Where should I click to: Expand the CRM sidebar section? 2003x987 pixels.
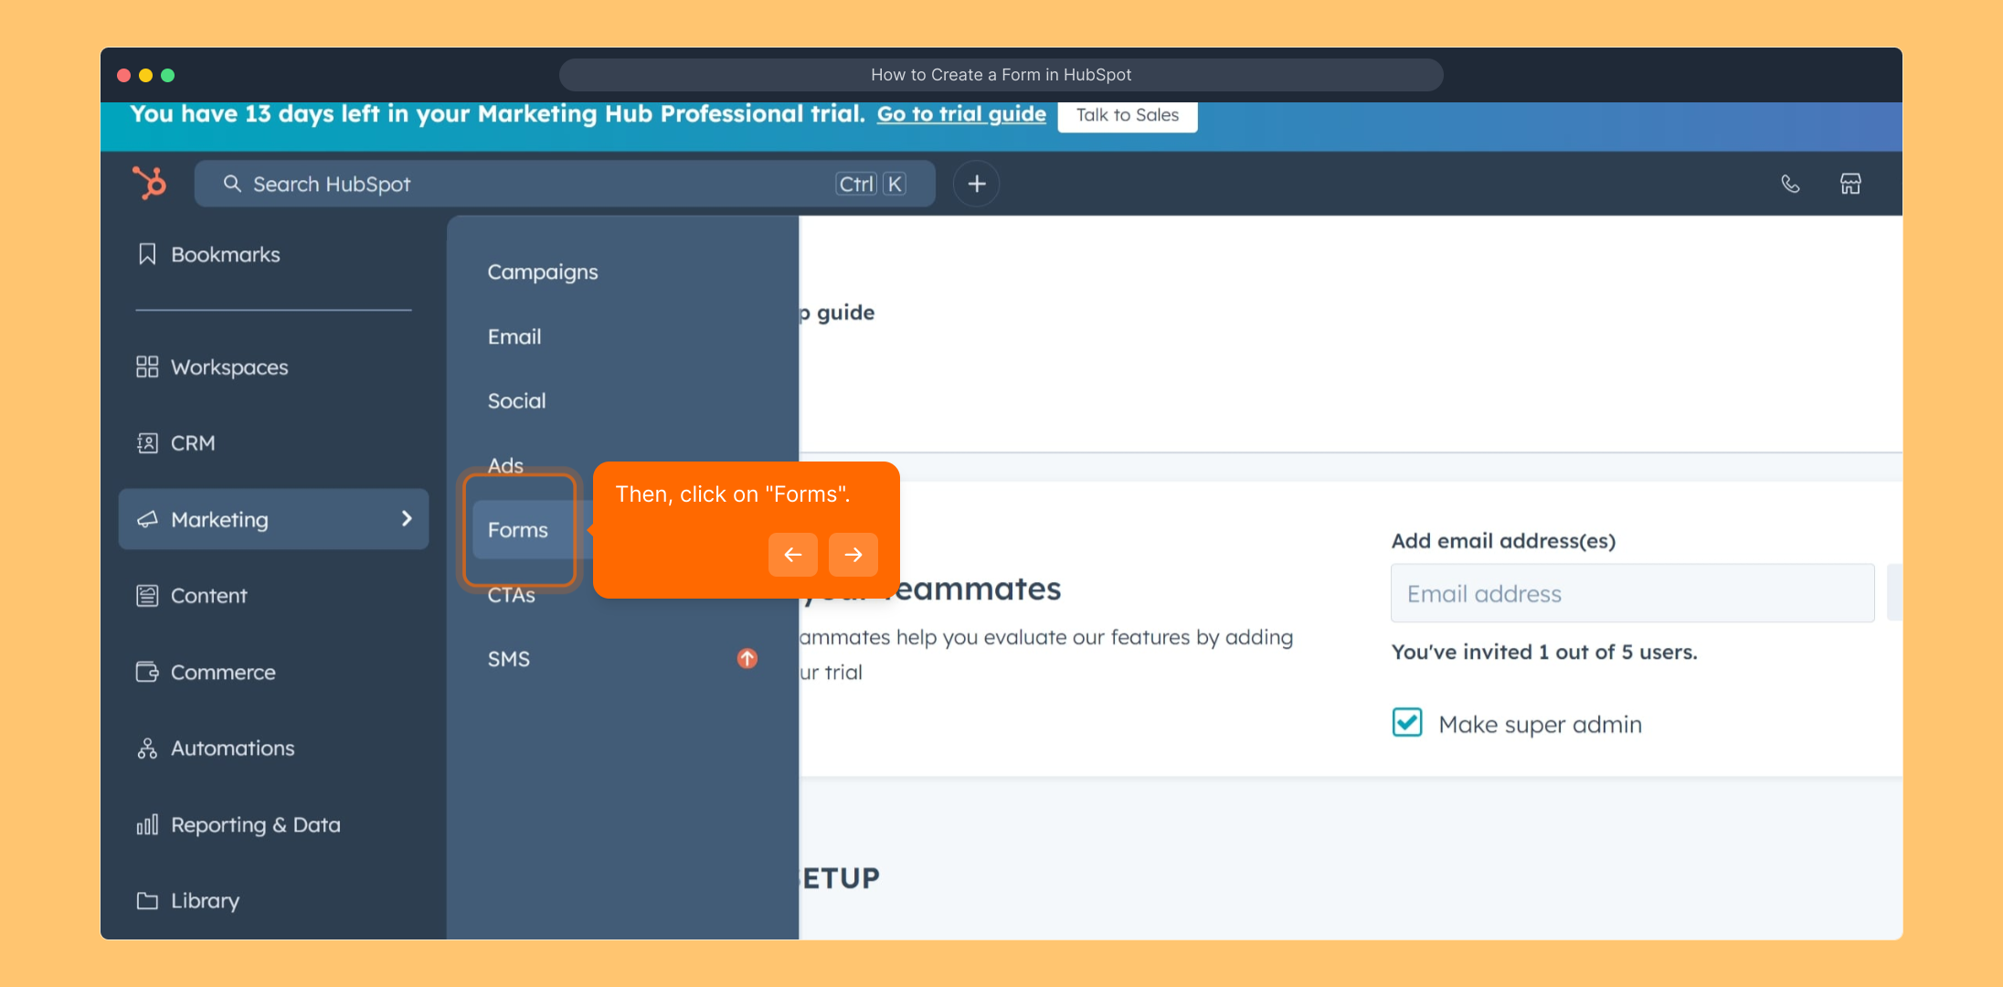193,443
